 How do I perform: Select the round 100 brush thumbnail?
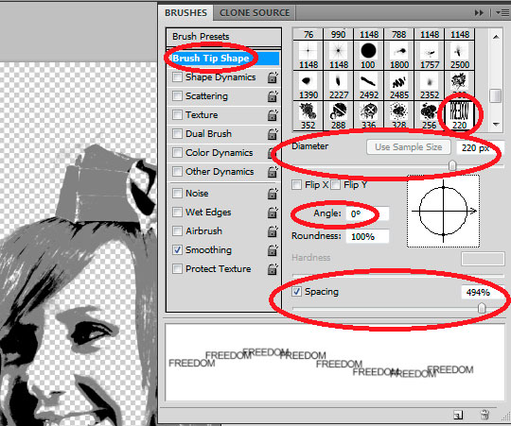(x=368, y=56)
